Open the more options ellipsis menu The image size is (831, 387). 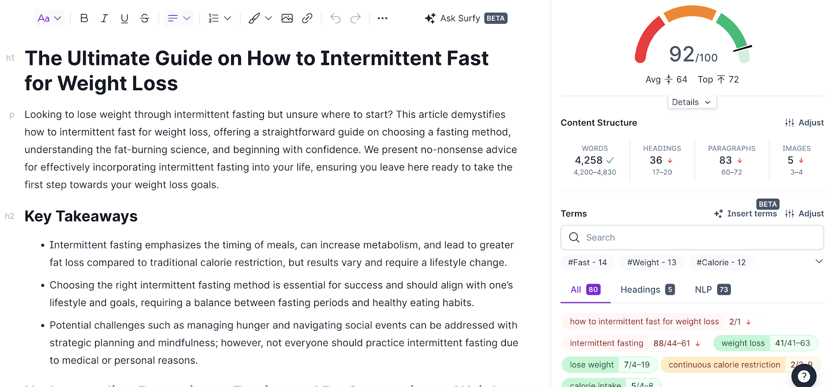pos(383,18)
